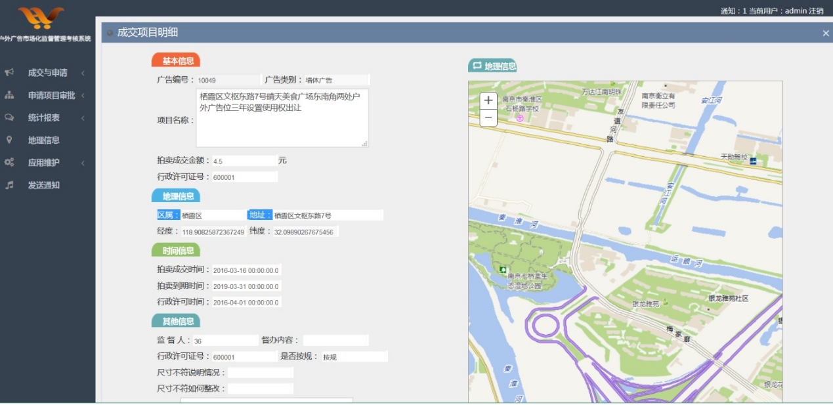Click the gears icon beside 应用维护
Viewport: 833px width, 405px height.
[x=9, y=163]
